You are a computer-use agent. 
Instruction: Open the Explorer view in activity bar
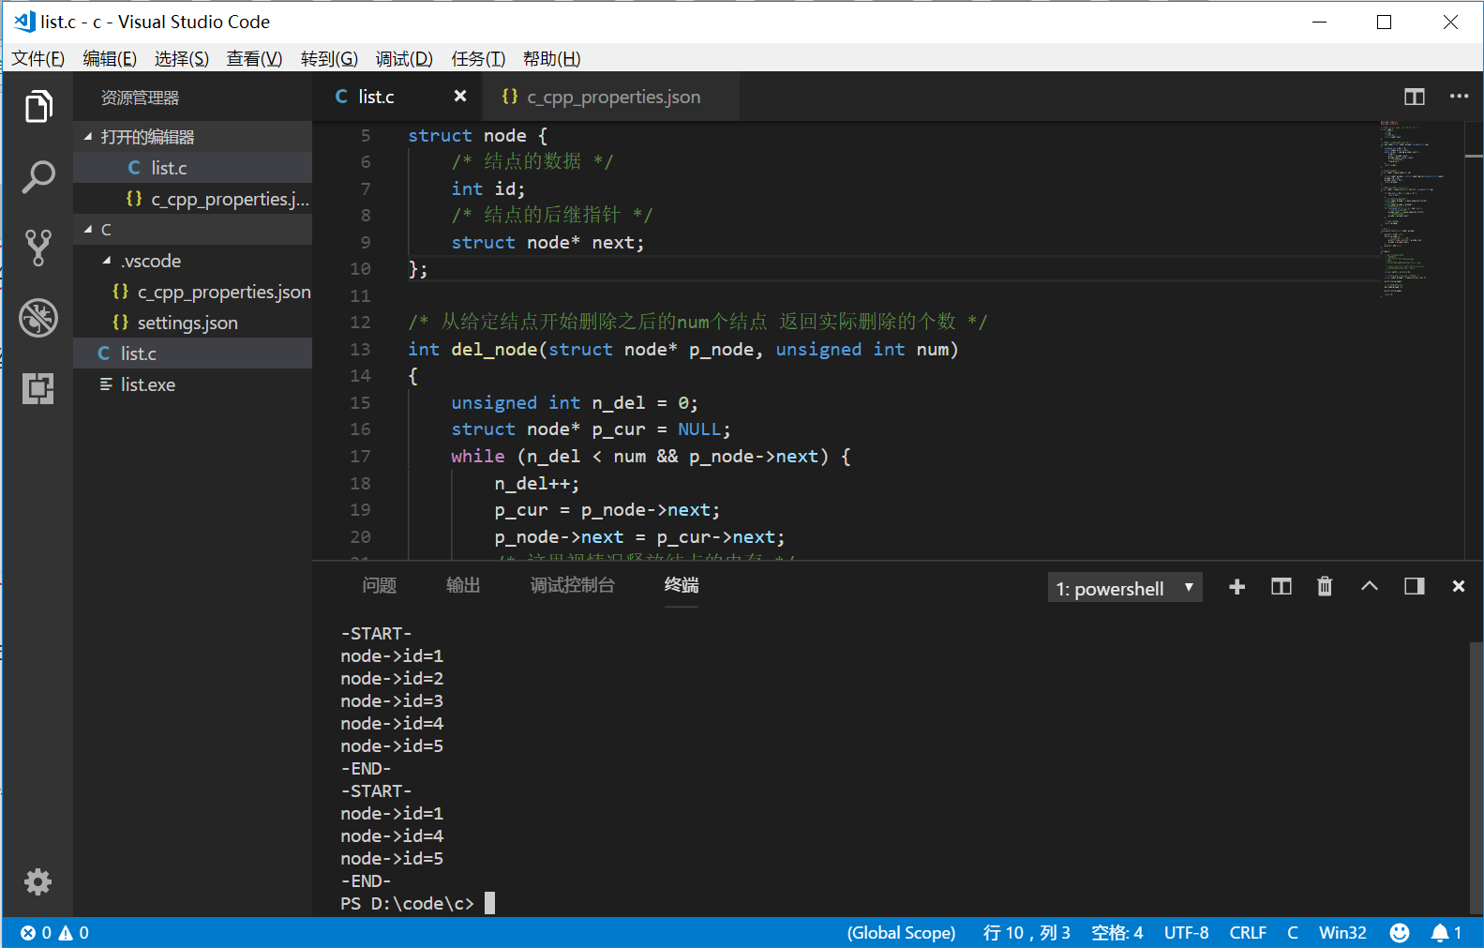point(38,107)
